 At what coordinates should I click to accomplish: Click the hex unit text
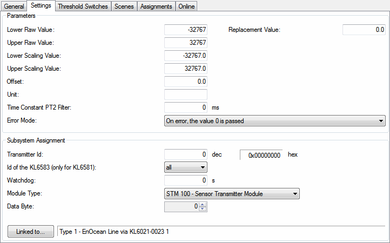coord(293,154)
